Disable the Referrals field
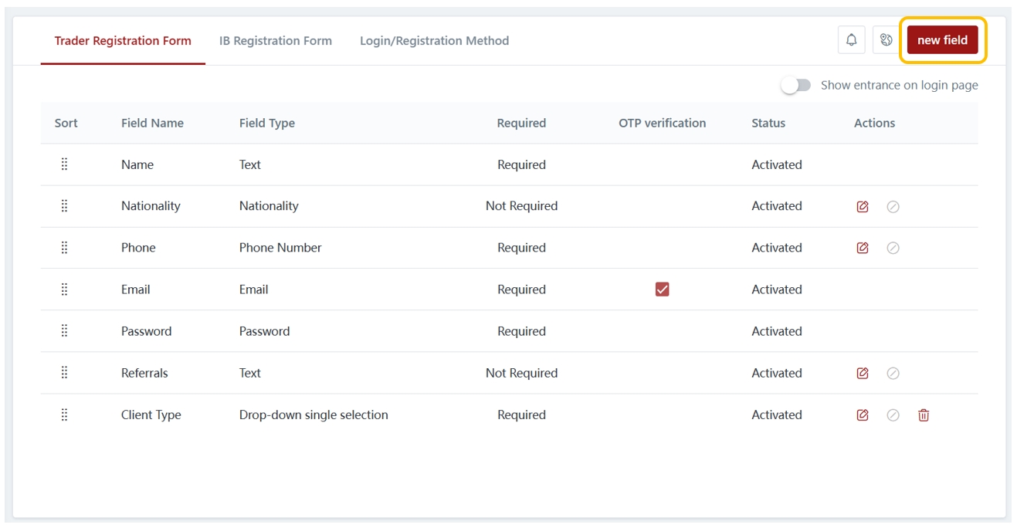 coord(893,374)
